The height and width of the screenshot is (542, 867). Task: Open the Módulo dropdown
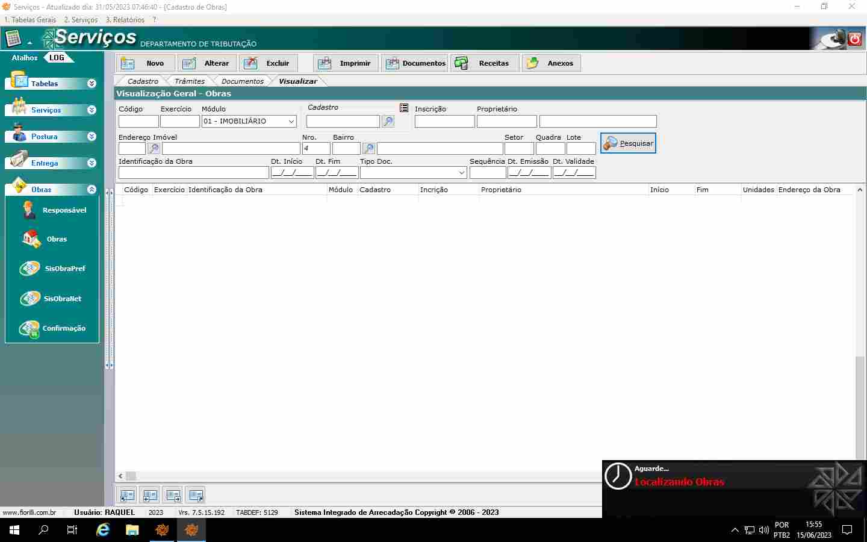pyautogui.click(x=291, y=122)
